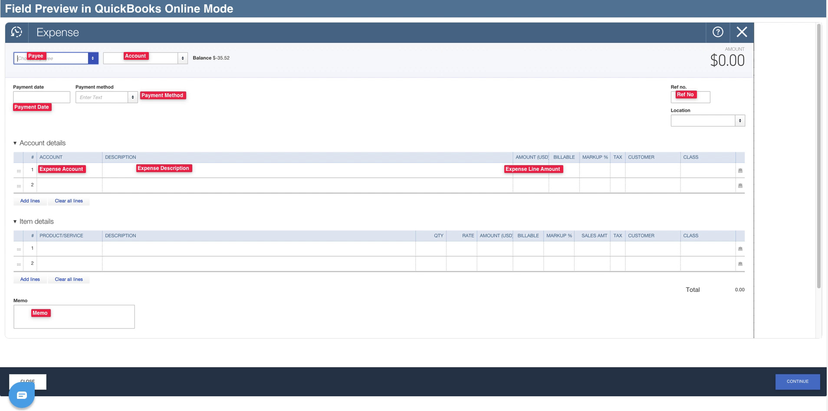Delete Account details line 2 trash icon
The image size is (828, 411).
[x=740, y=186]
